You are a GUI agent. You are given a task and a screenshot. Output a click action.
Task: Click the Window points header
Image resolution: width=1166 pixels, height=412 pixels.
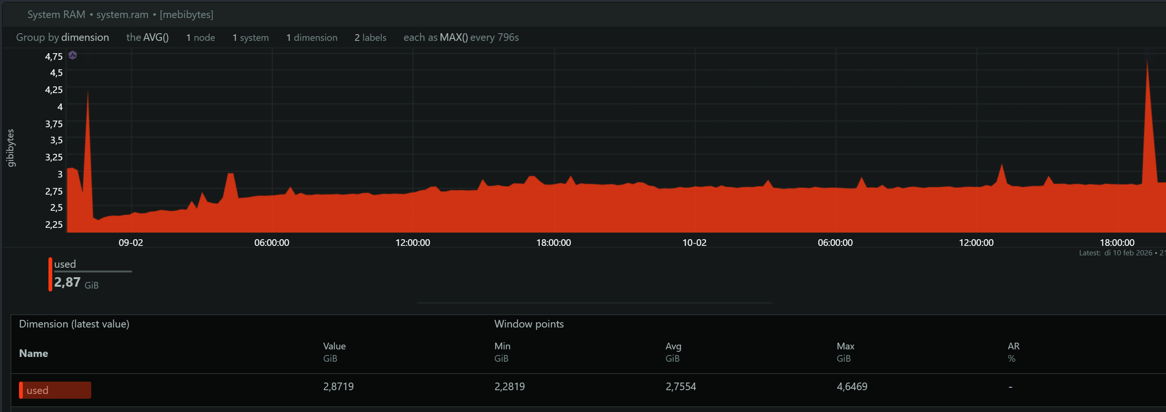tap(529, 324)
